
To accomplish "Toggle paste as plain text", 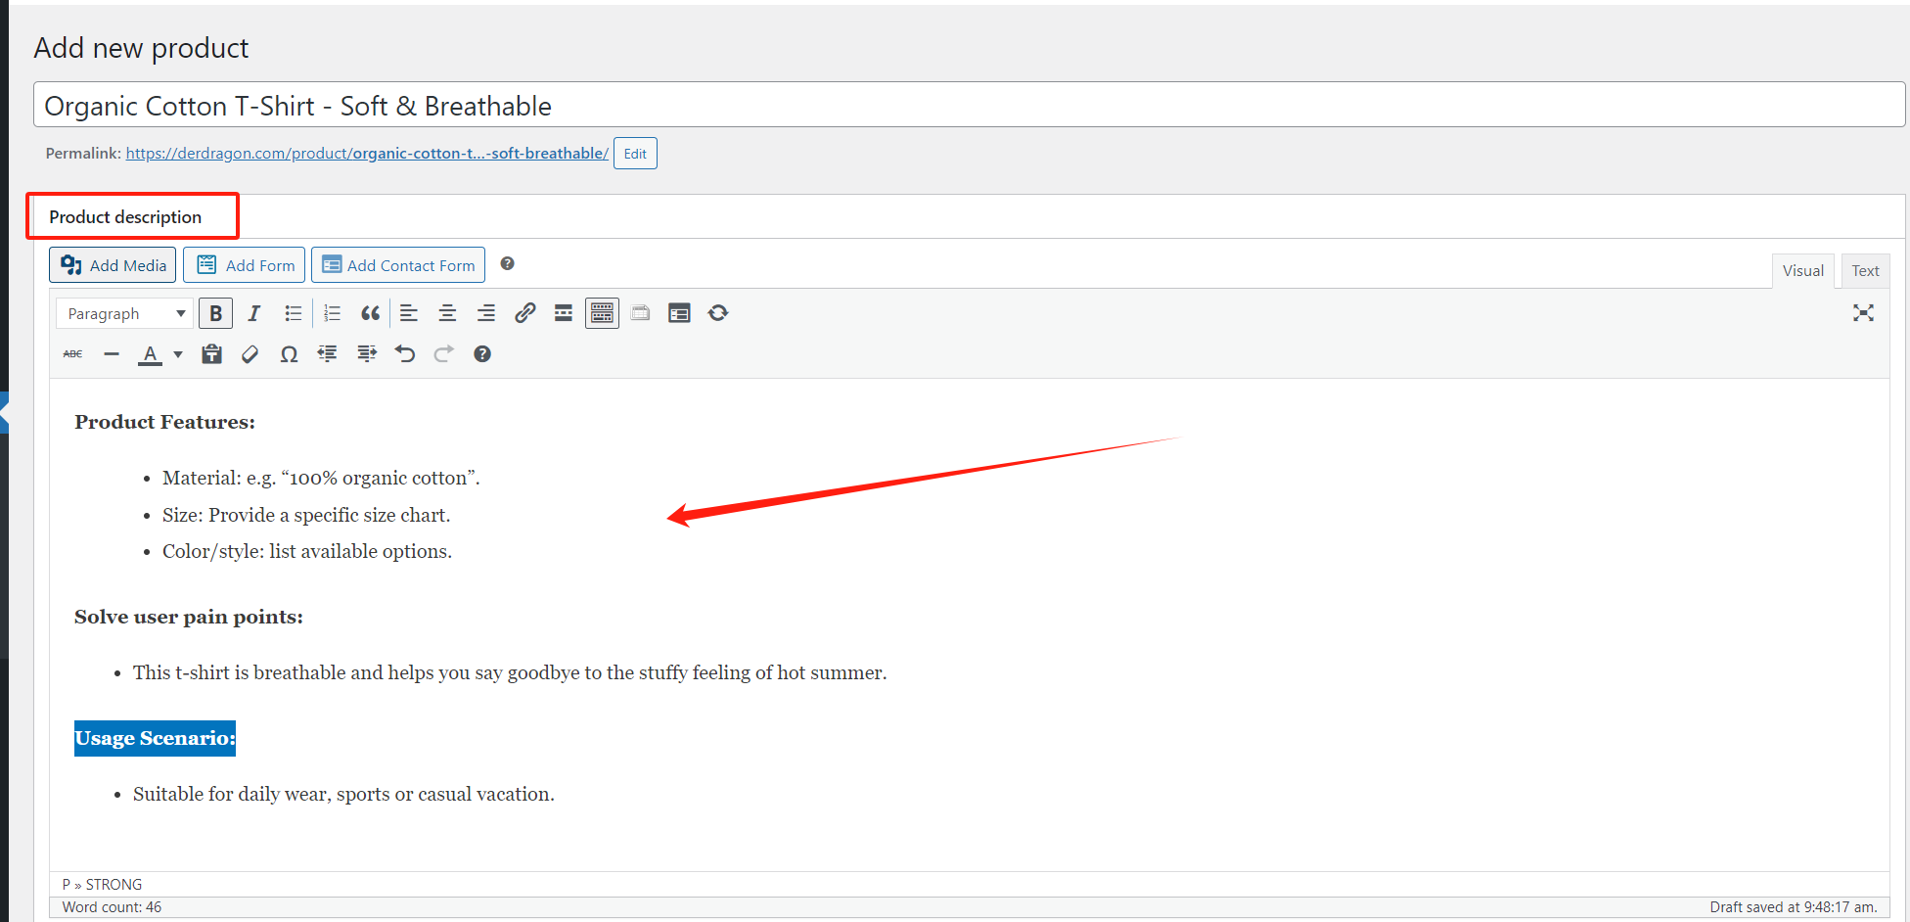I will 211,354.
